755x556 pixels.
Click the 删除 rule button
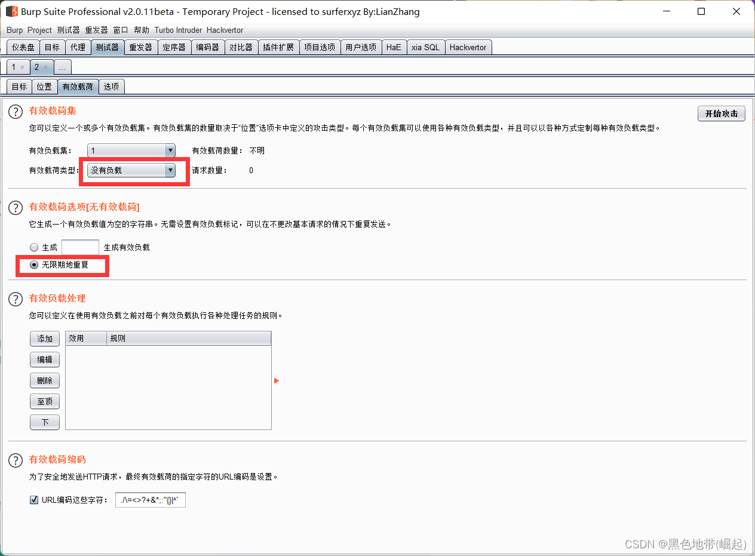tap(45, 380)
